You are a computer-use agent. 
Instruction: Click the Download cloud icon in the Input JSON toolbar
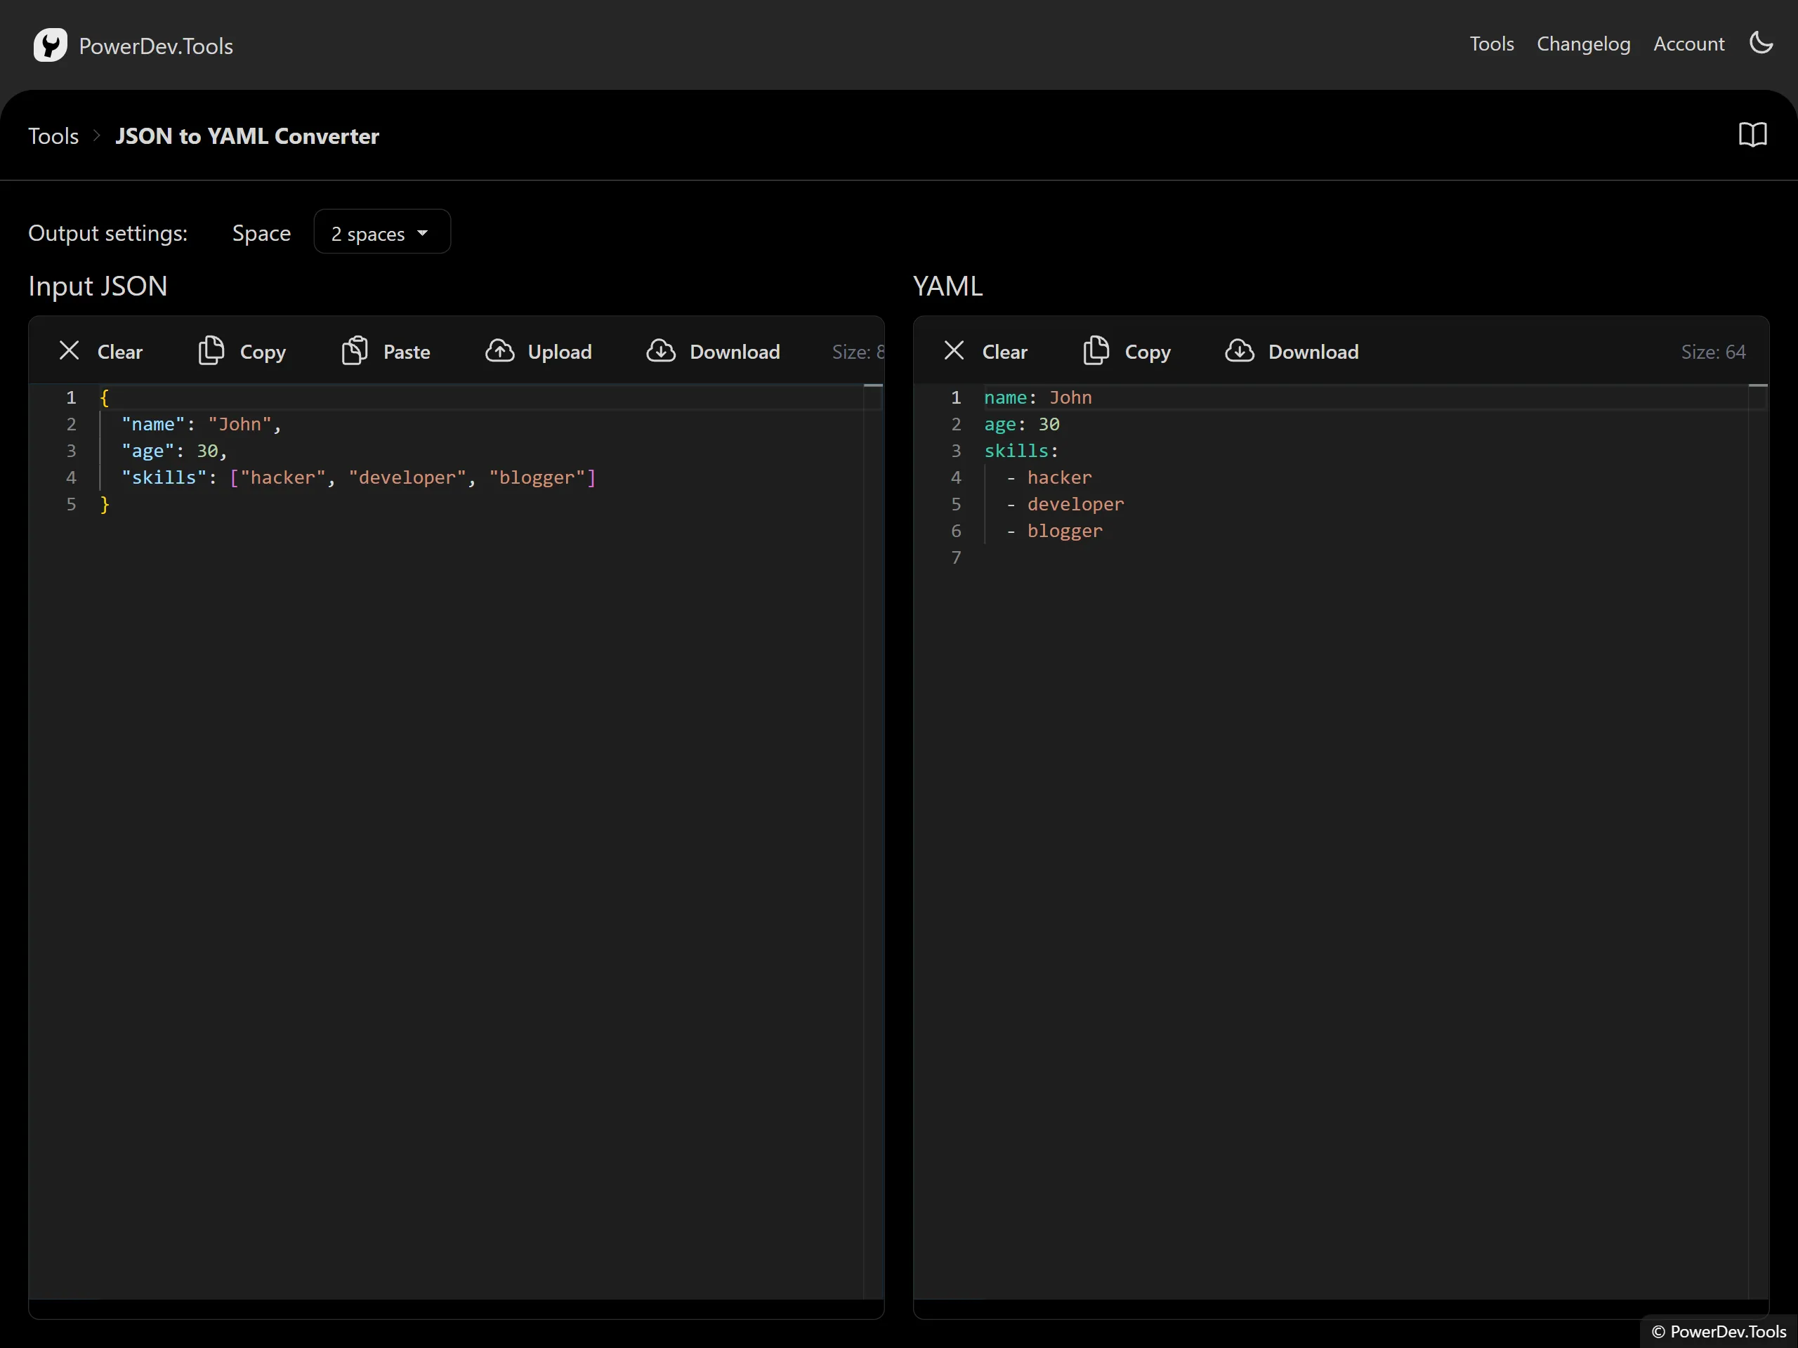[661, 351]
